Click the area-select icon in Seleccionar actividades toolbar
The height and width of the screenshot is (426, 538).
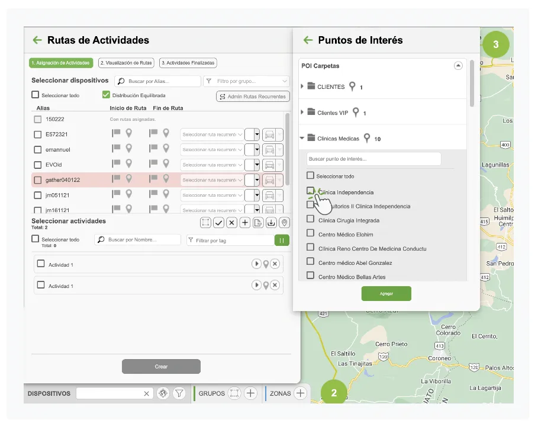205,223
